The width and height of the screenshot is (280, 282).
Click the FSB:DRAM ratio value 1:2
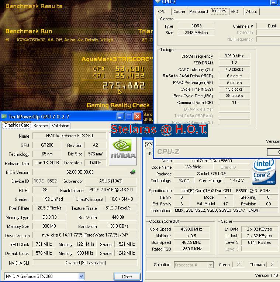point(234,63)
